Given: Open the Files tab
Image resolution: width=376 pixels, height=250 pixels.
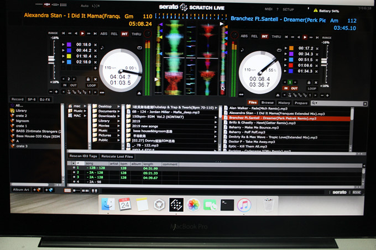Looking at the screenshot, I should [x=253, y=103].
